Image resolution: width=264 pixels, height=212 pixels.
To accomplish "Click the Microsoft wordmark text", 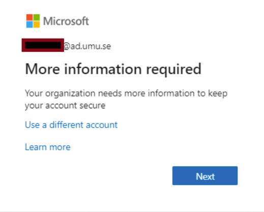I will point(66,21).
